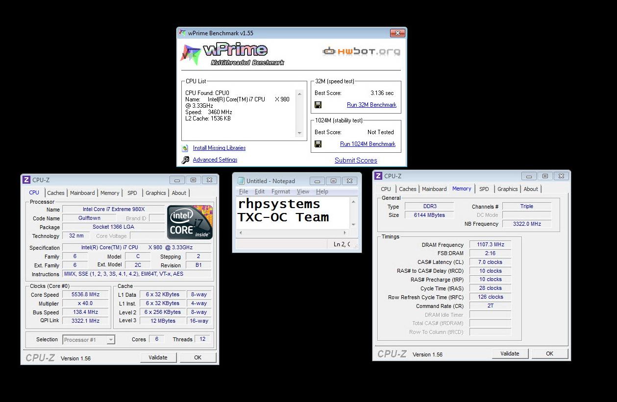Click the Notepad title bar icon

click(240, 181)
